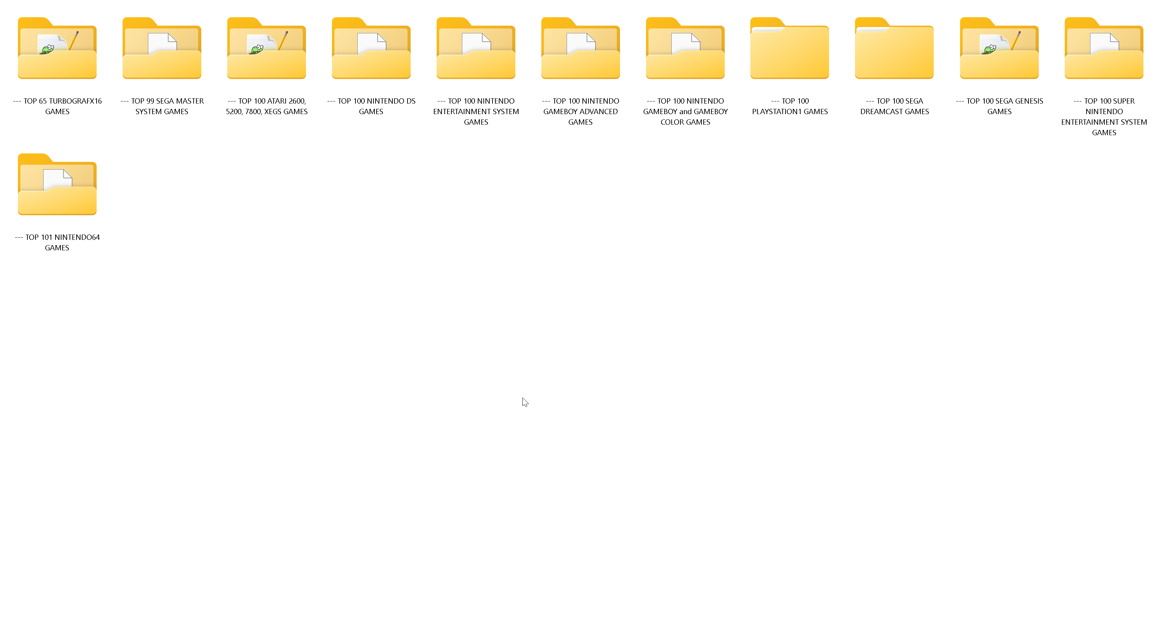Click the TOP 100 SEGA DREAMCAST GAMES label
This screenshot has width=1161, height=625.
[894, 106]
